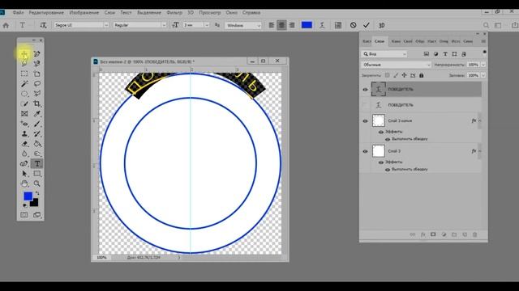
Task: Open the font size dropdown arrow
Action: 207,25
